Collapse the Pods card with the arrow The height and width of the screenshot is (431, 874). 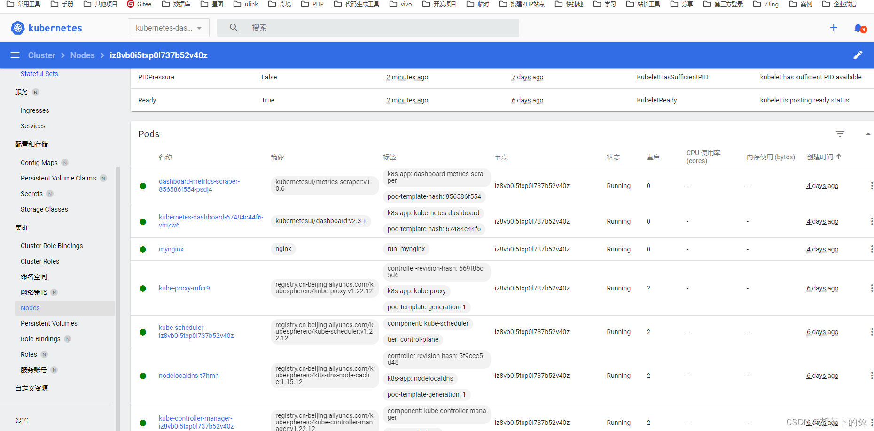click(x=868, y=134)
